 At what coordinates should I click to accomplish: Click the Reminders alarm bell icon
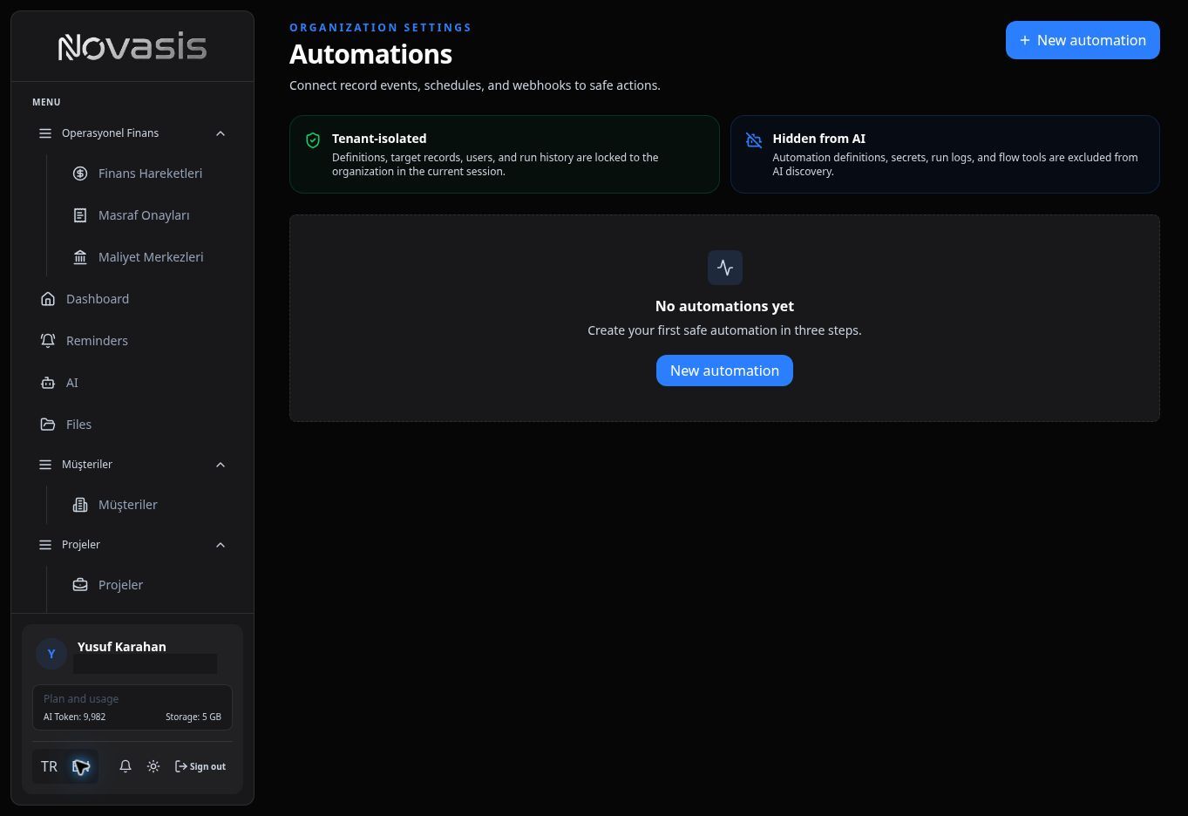pos(48,341)
